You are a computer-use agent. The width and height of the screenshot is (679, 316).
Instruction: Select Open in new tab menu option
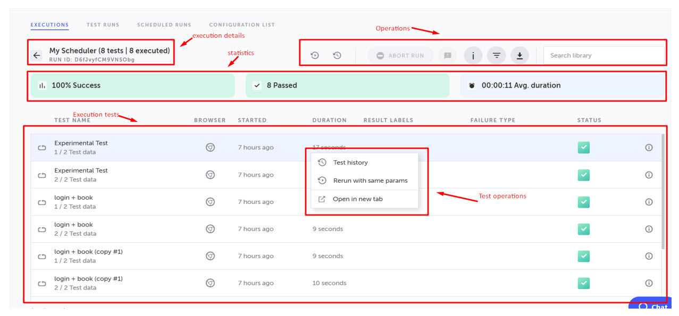(357, 199)
